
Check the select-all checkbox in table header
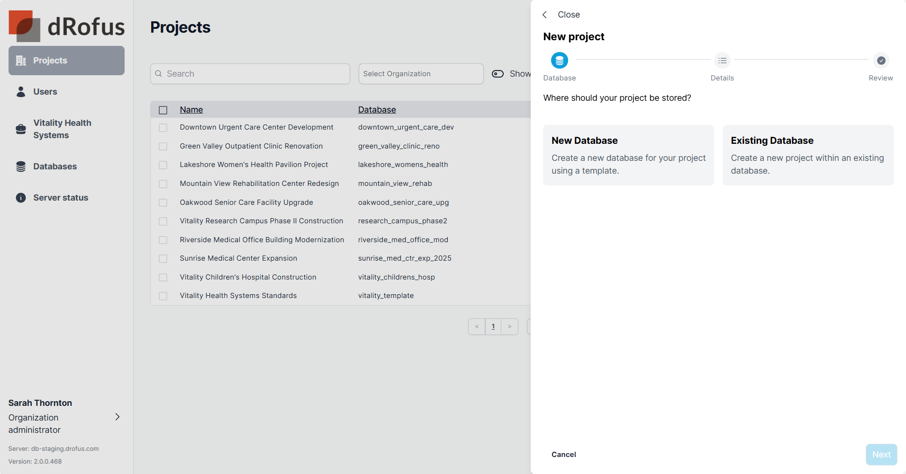coord(163,110)
